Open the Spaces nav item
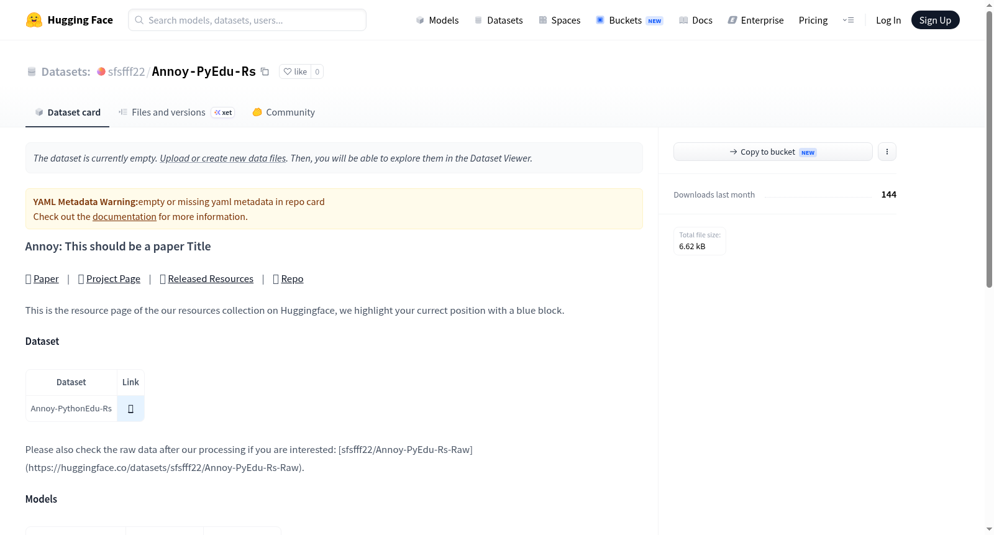The width and height of the screenshot is (994, 535). coord(560,20)
